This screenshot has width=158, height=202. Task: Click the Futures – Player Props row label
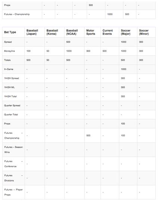point(13,192)
